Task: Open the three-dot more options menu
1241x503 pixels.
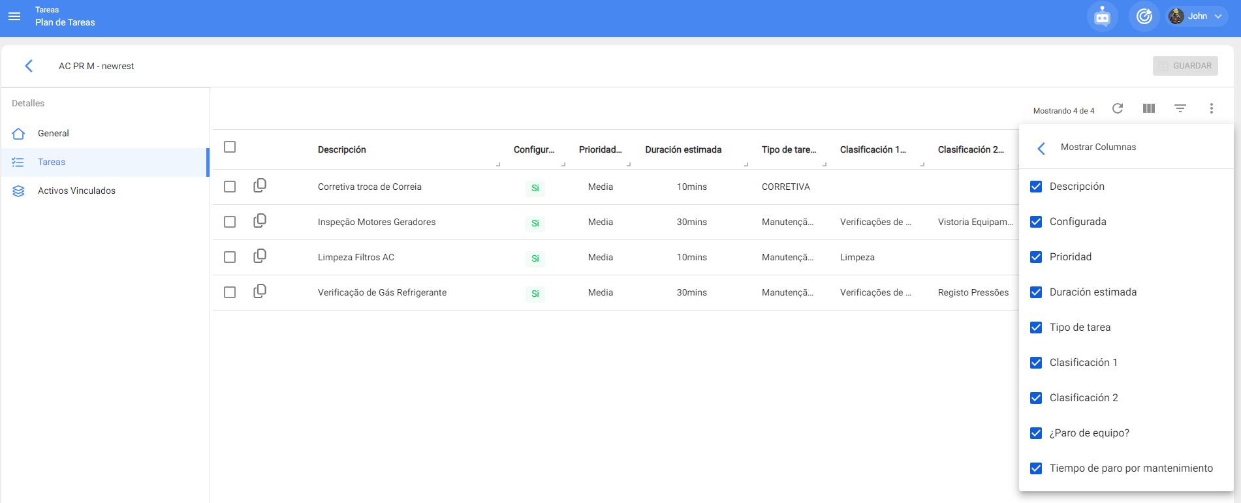Action: coord(1212,108)
